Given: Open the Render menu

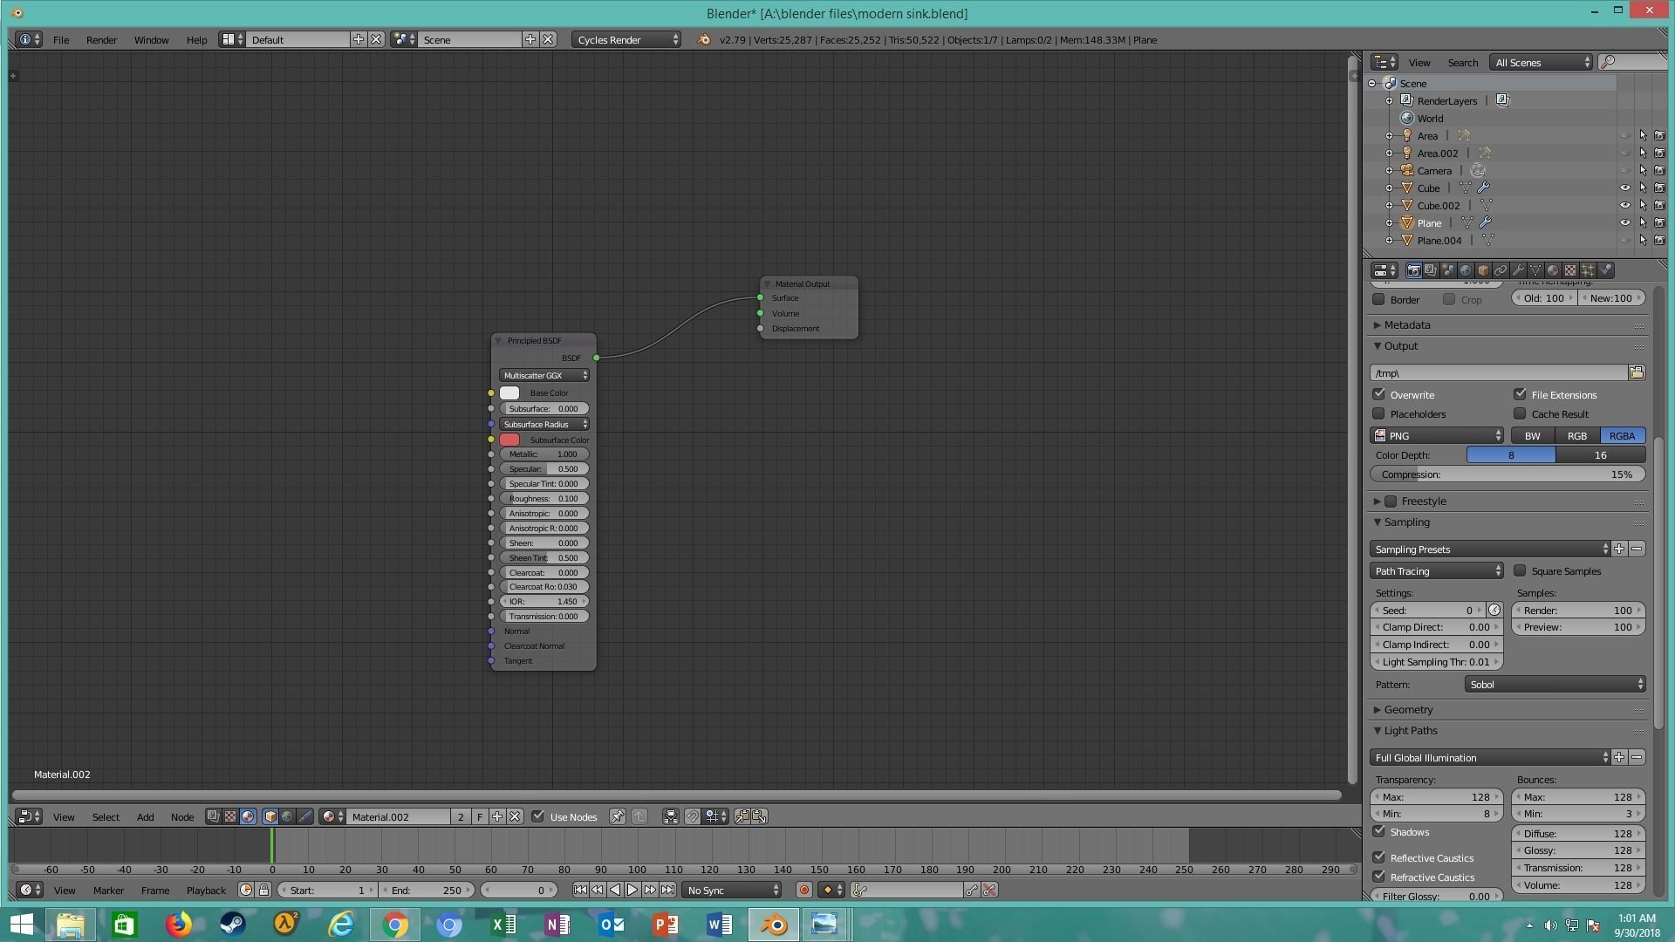Looking at the screenshot, I should point(101,39).
